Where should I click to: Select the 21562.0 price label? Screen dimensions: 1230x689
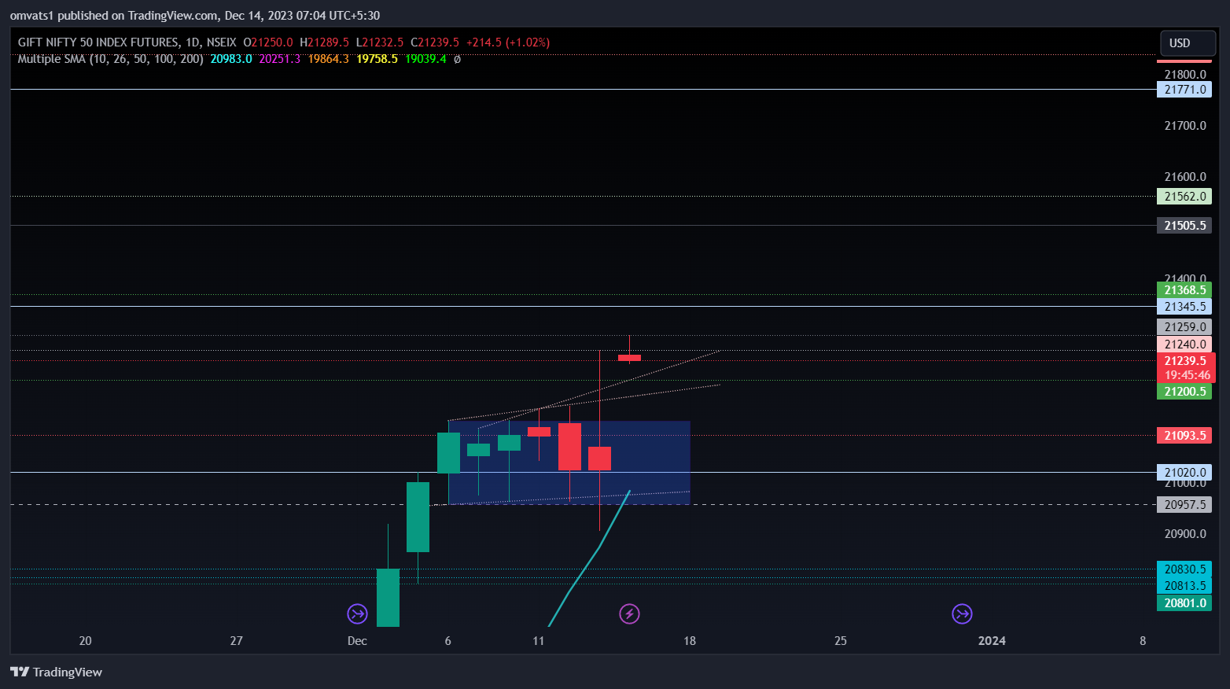pyautogui.click(x=1184, y=197)
